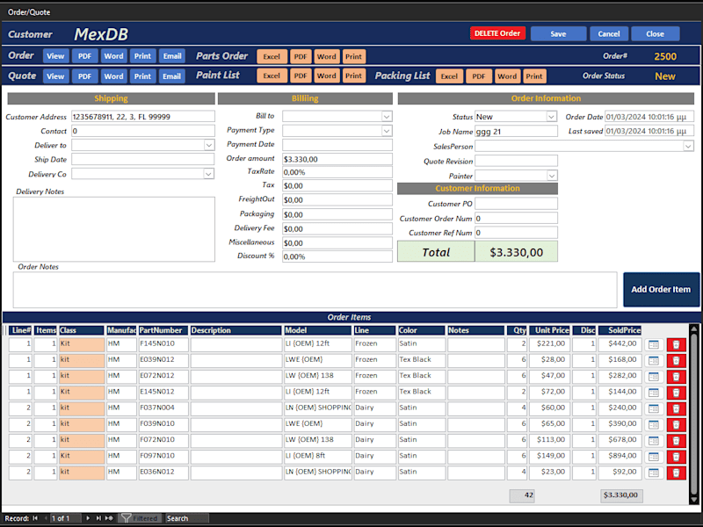Open the Payment Type dropdown
Screen dimensions: 703x527
387,131
